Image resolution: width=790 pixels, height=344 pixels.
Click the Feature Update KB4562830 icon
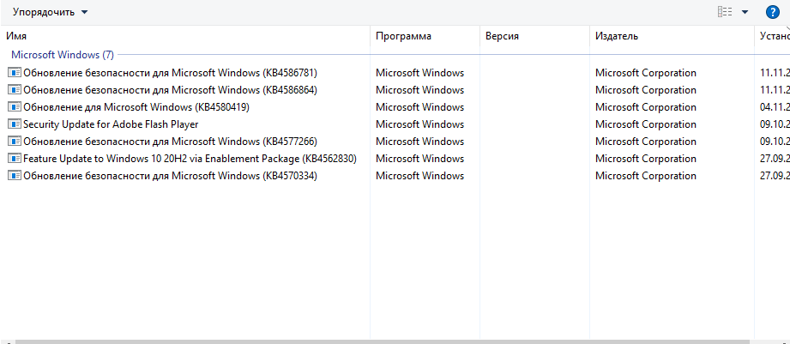(x=15, y=158)
